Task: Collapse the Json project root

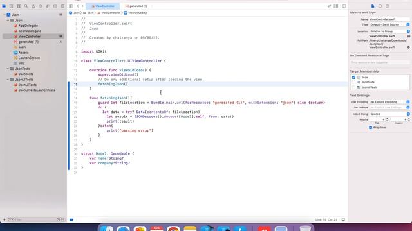Action: [x=5, y=15]
